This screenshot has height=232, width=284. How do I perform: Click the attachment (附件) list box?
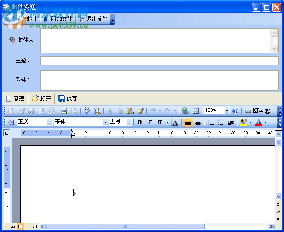click(160, 81)
